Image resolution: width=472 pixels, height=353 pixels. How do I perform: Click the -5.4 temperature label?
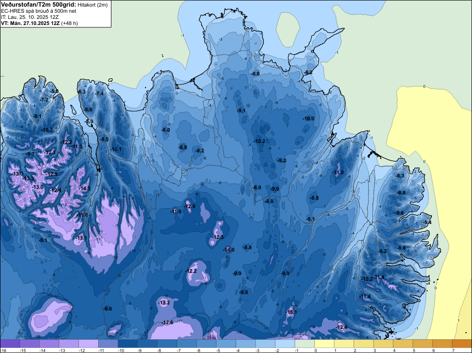pos(428,222)
